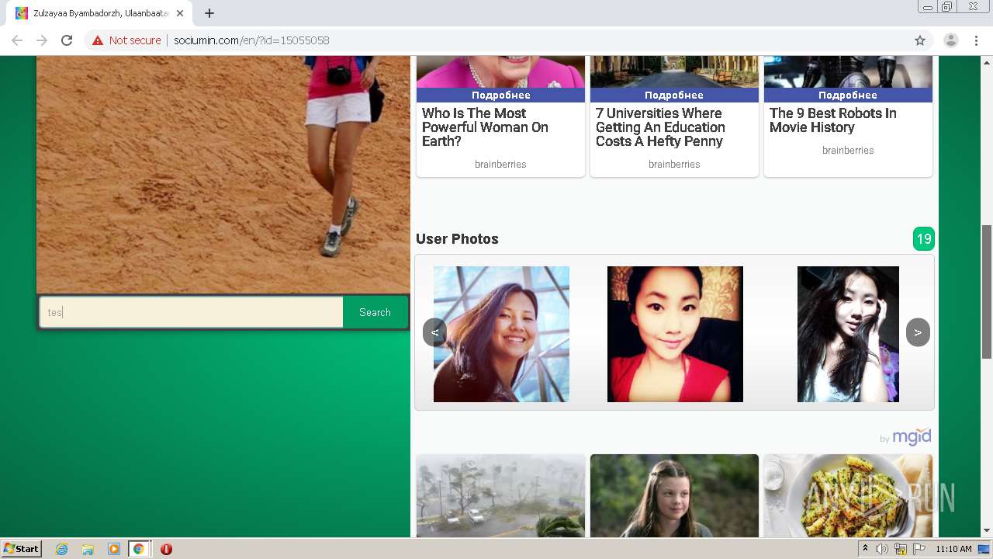Close the Zulzayaa Byambadorzh tab
The height and width of the screenshot is (559, 993).
tap(180, 13)
